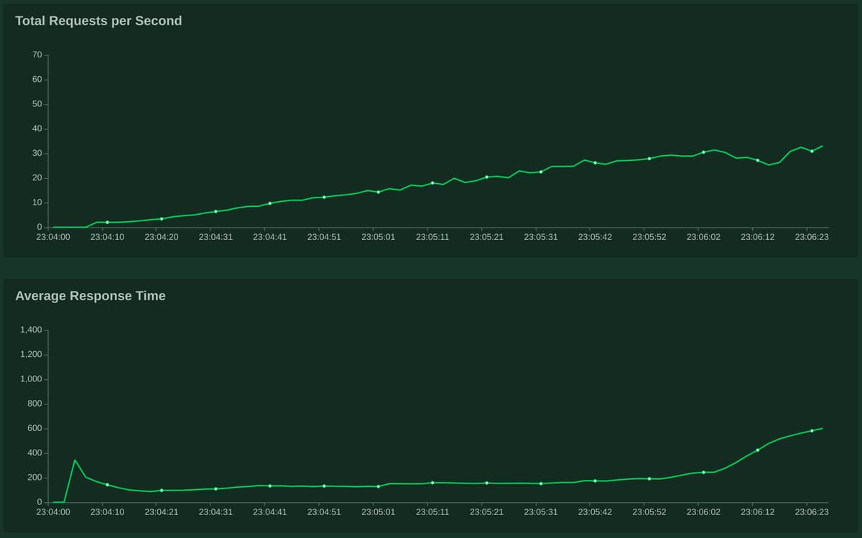Select the 23:05:31 point on Response Time line
The image size is (862, 538).
click(x=541, y=483)
